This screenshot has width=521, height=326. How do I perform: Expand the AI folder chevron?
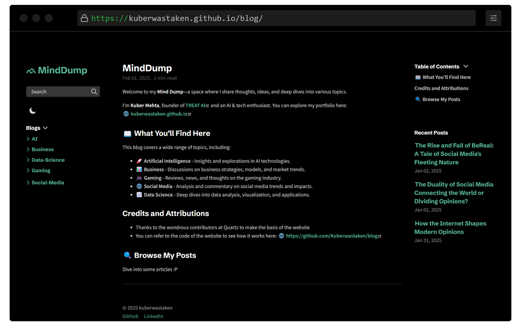[x=28, y=139]
